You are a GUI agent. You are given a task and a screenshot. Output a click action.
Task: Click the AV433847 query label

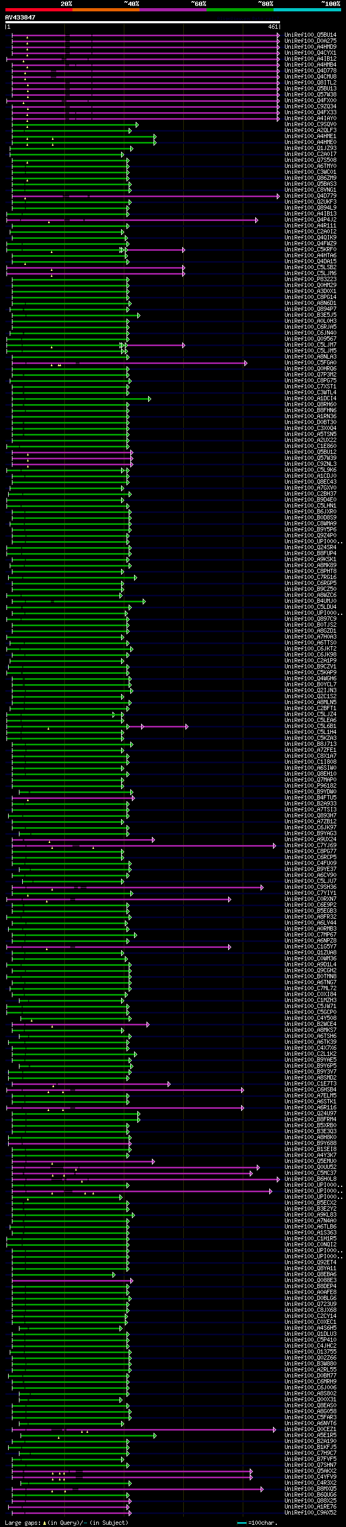[20, 18]
